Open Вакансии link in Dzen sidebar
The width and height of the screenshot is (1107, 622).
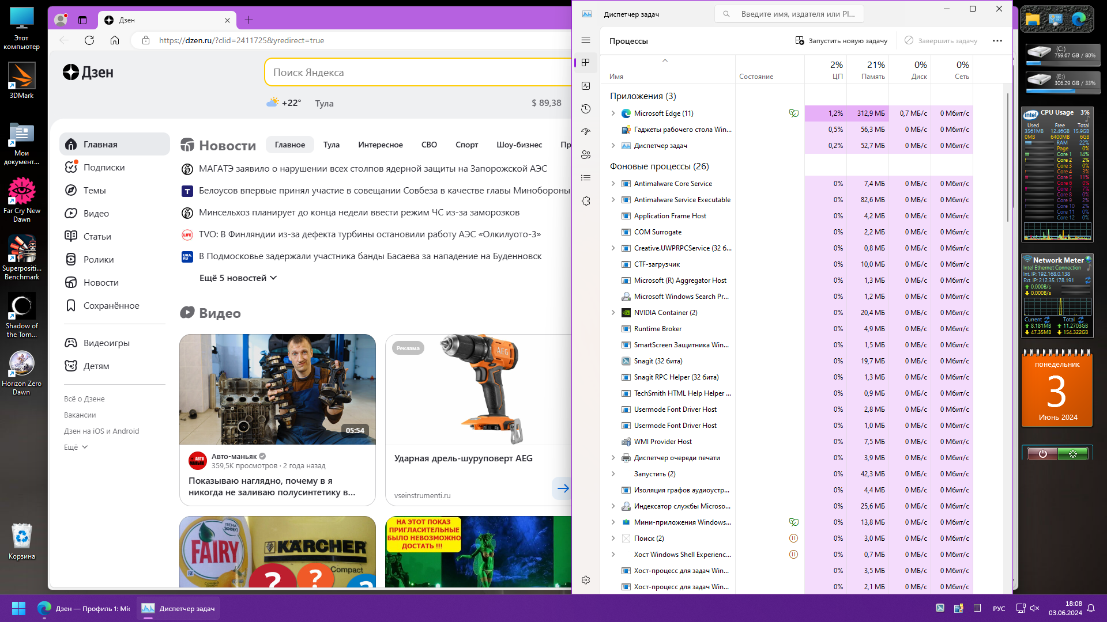pyautogui.click(x=80, y=415)
